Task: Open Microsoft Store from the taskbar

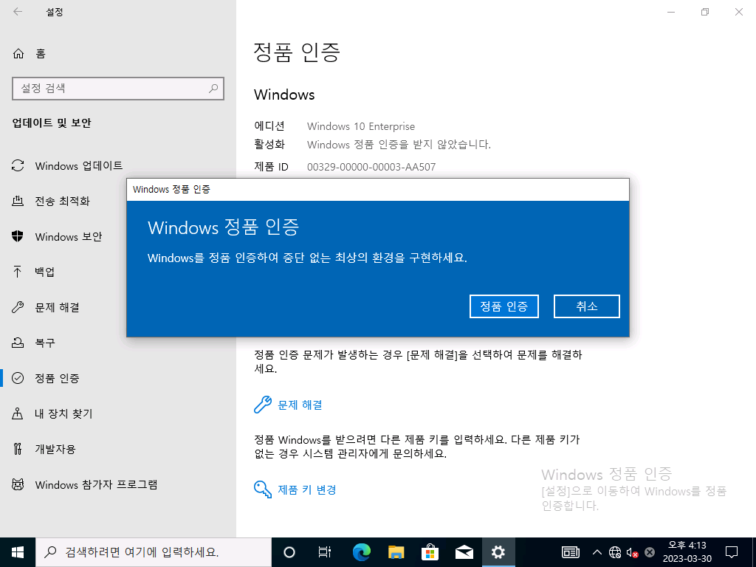Action: [x=430, y=552]
